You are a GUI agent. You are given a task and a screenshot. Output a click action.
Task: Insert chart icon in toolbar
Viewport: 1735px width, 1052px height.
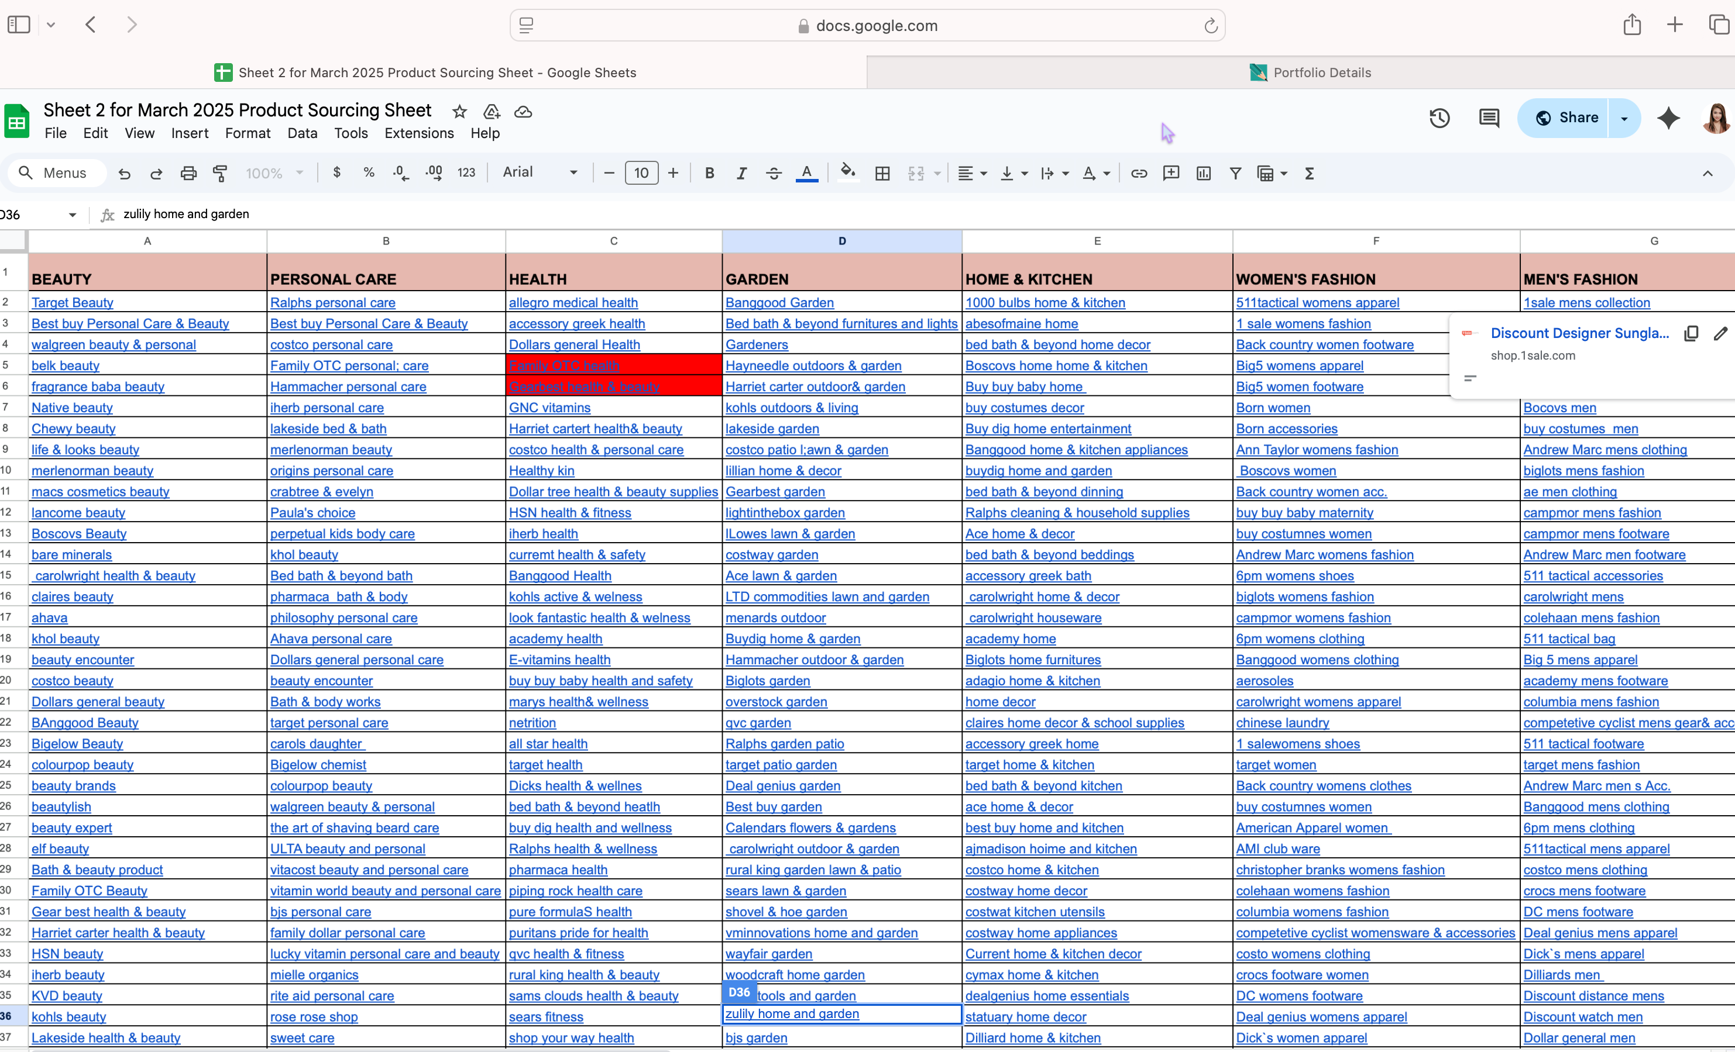tap(1203, 173)
